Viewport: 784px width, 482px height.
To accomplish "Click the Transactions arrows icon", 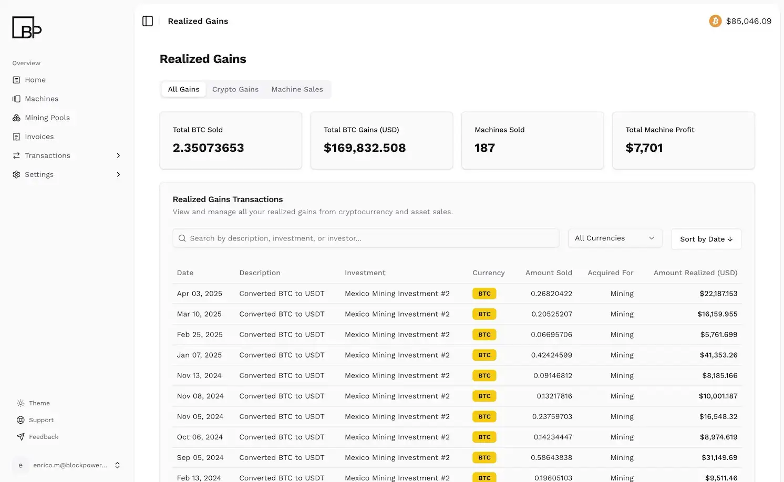I will (16, 155).
